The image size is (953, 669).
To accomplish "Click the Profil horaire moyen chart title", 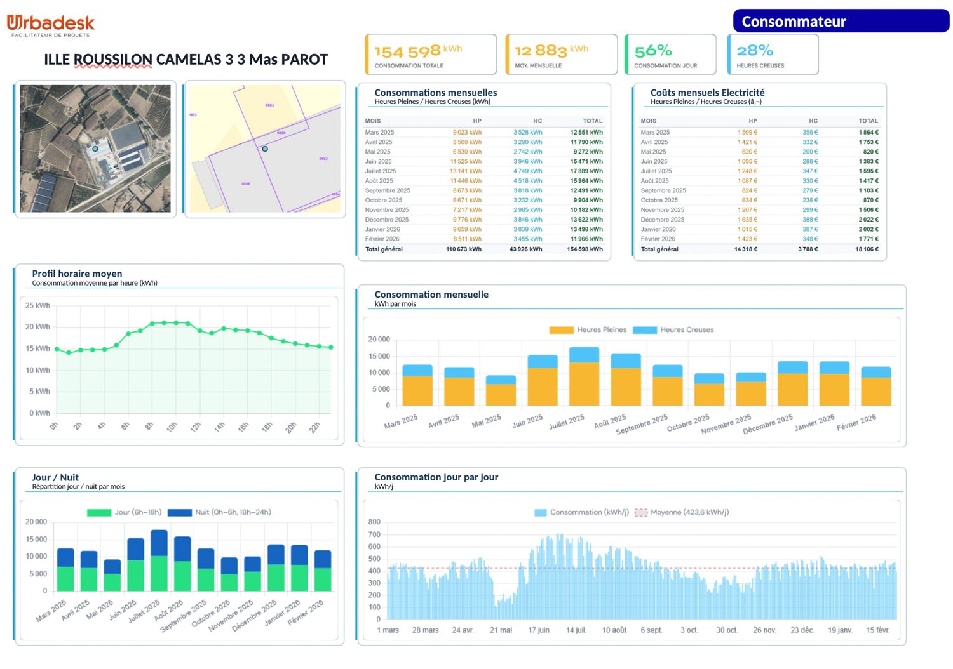I will click(77, 274).
